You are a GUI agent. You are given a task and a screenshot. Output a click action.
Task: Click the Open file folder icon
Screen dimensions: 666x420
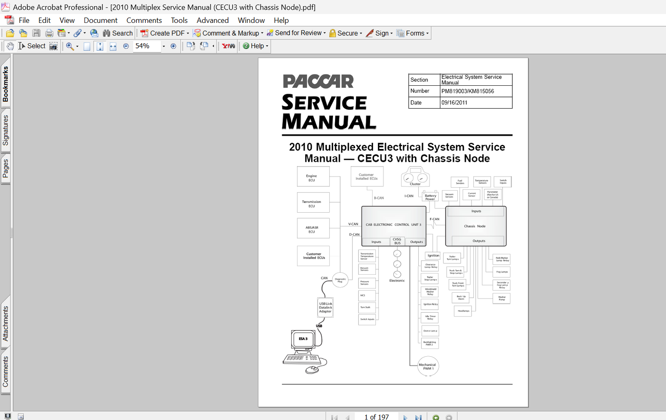(x=10, y=33)
